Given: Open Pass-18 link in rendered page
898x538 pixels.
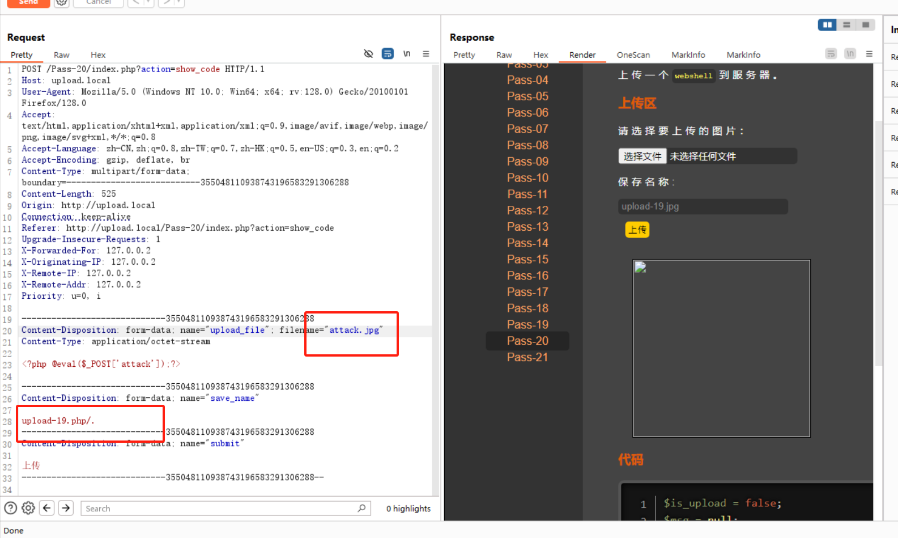Looking at the screenshot, I should coord(527,308).
